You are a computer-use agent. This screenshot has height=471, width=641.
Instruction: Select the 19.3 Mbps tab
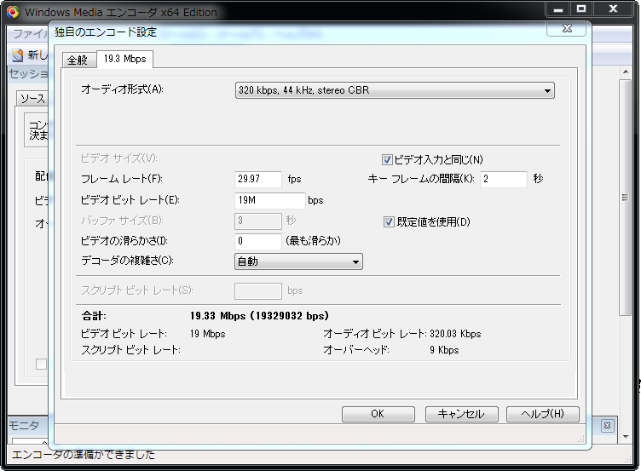pos(124,60)
